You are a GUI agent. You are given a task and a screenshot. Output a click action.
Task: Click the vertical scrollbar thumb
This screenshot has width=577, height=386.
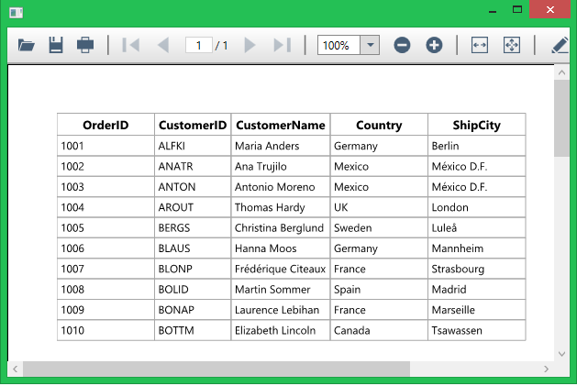(561, 118)
